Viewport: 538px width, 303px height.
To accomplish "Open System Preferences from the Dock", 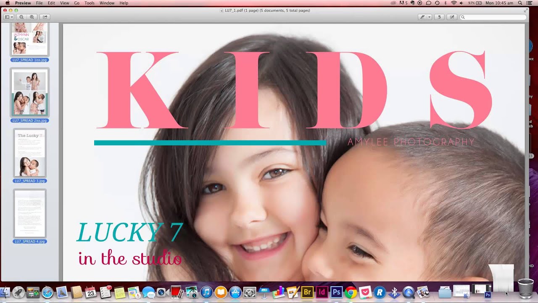I will [x=250, y=292].
